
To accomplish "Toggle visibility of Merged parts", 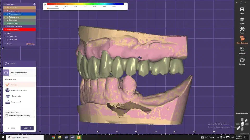I will 8,23.
